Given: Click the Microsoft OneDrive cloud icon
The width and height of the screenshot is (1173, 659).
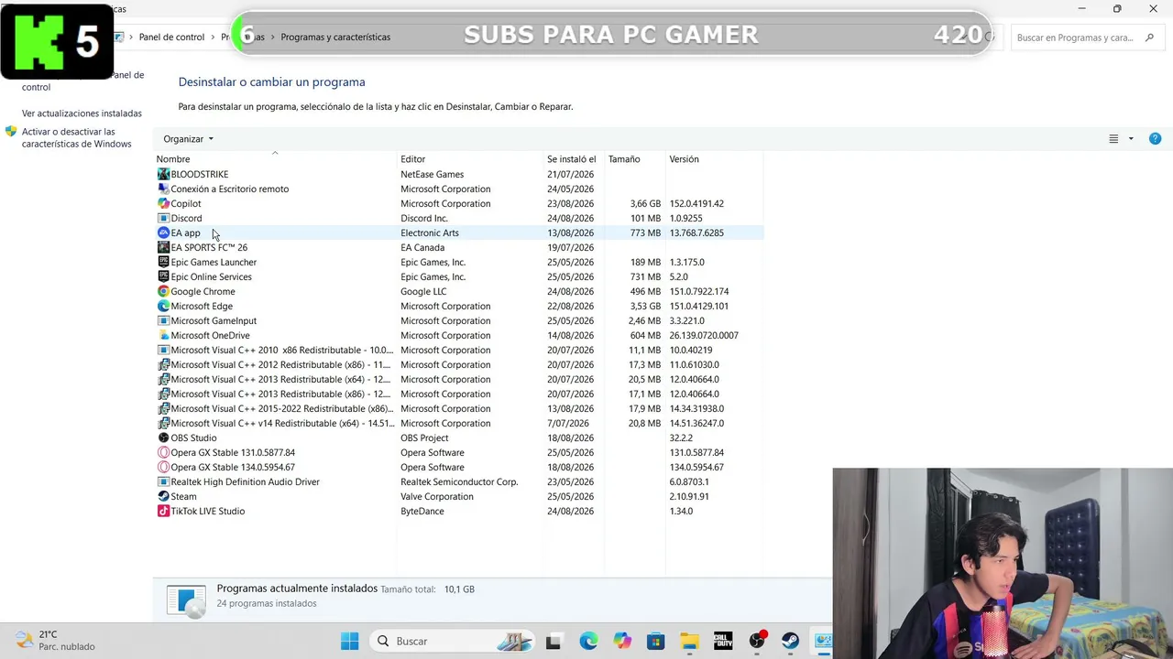Looking at the screenshot, I should (x=163, y=335).
